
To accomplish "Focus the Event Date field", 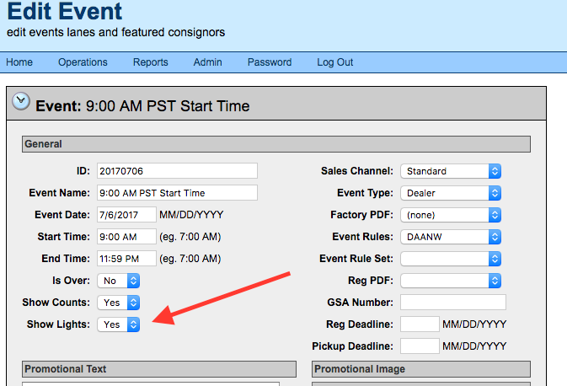I will (x=126, y=215).
